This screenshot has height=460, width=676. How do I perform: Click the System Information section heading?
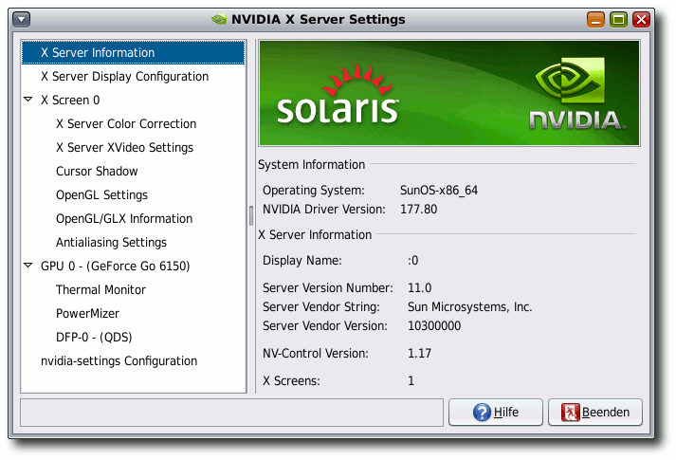311,165
